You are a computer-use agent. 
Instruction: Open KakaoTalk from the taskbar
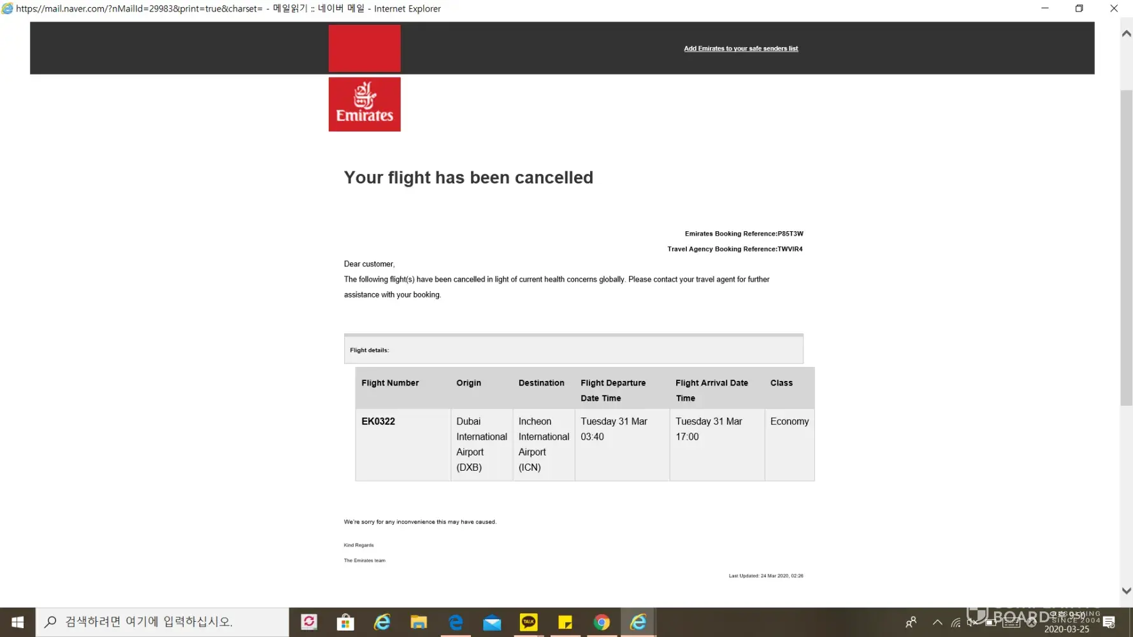(x=529, y=622)
